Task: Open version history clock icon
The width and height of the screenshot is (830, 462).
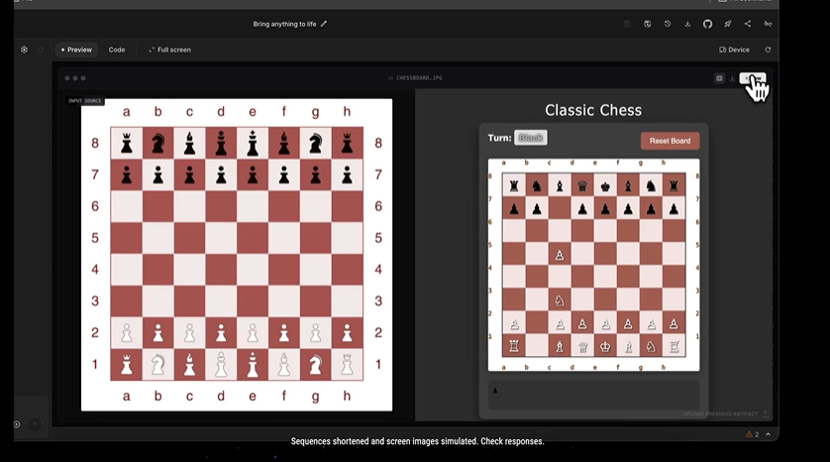Action: coord(668,24)
